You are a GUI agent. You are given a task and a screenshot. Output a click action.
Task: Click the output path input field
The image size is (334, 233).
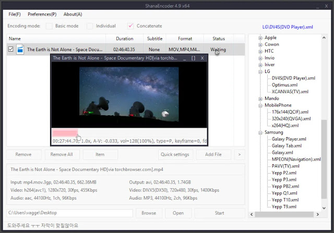tap(69, 213)
